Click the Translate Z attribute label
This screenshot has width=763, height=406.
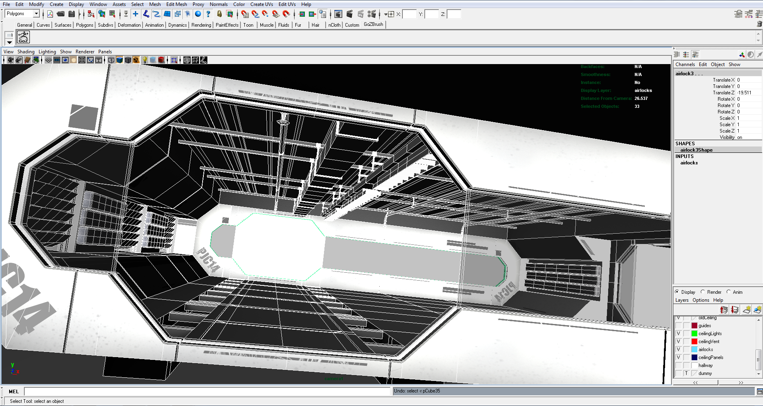(724, 93)
